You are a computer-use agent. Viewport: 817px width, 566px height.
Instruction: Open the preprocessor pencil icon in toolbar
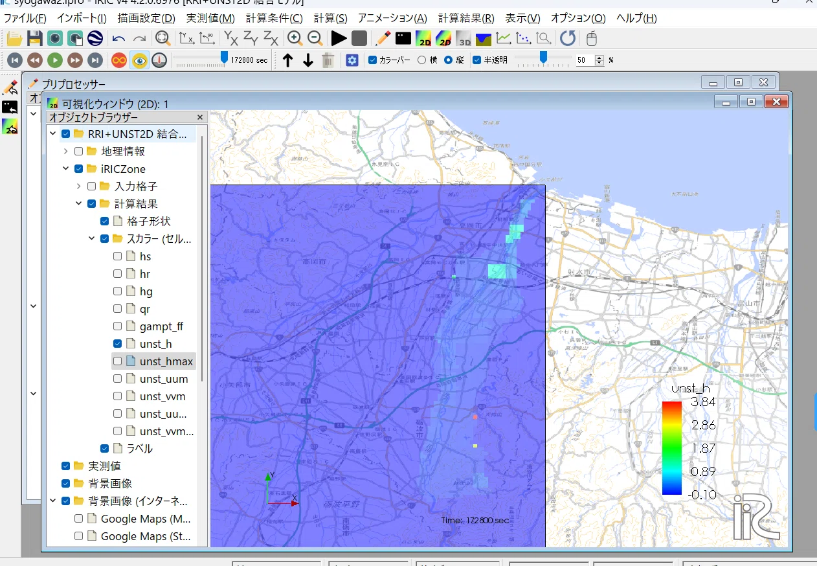coord(383,39)
